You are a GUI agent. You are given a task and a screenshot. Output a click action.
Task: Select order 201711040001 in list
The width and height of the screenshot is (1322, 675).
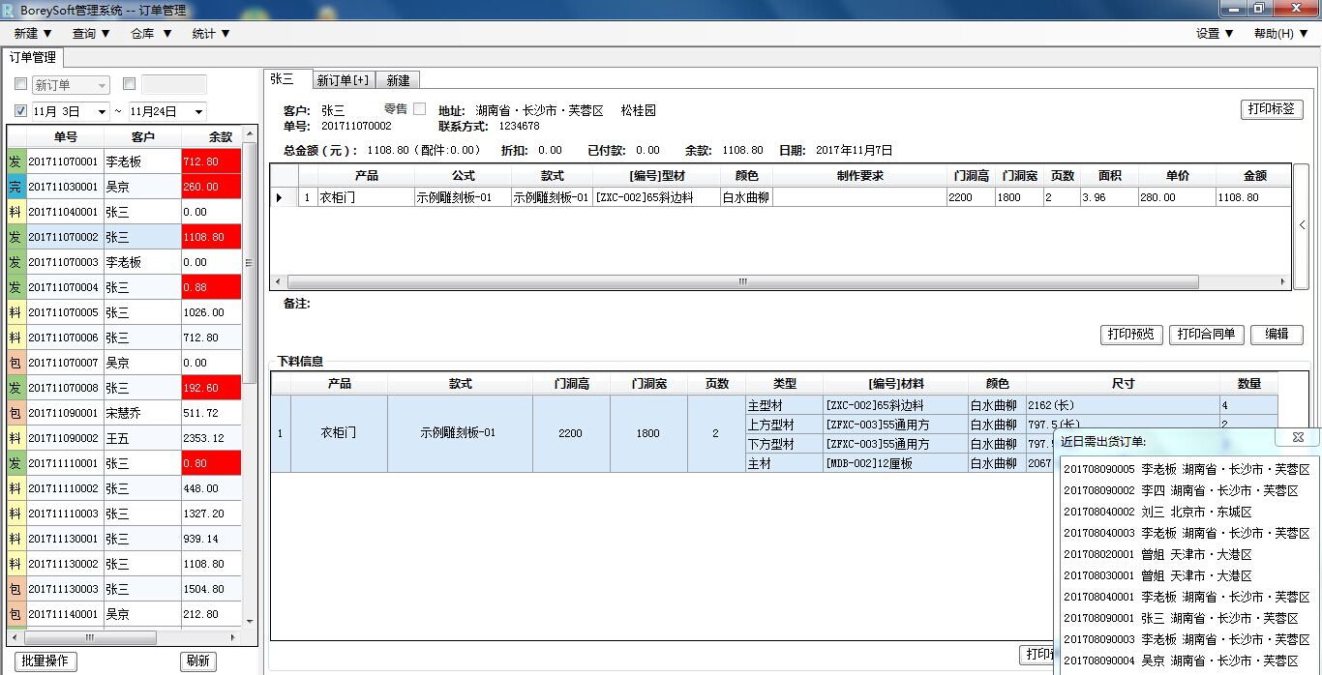coord(123,212)
